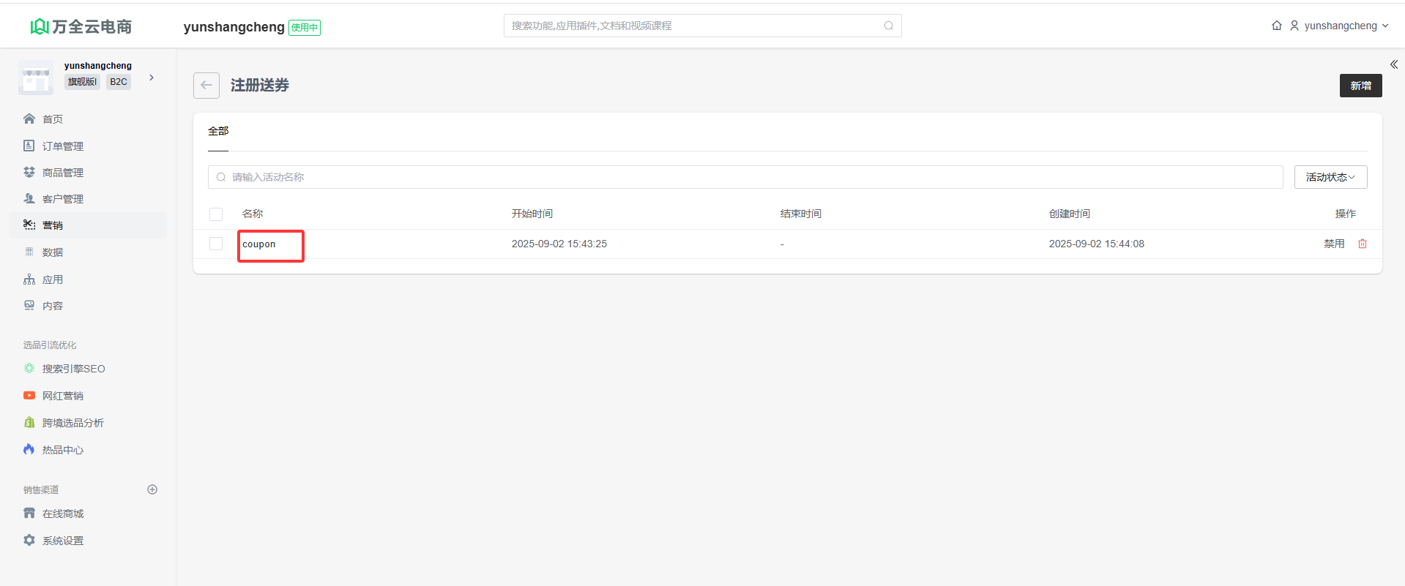This screenshot has height=586, width=1405.
Task: Add a sales channel with plus icon
Action: (152, 489)
